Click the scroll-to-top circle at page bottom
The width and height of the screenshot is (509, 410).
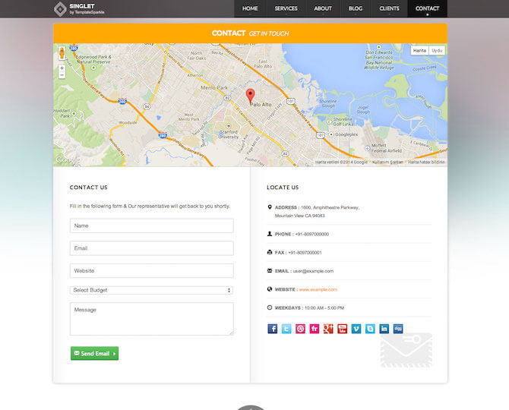click(250, 408)
